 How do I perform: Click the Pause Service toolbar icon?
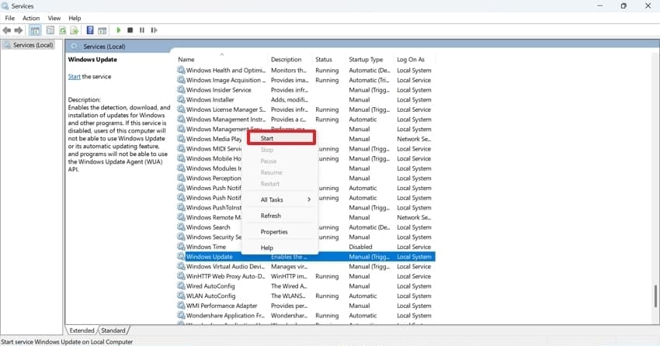point(142,30)
